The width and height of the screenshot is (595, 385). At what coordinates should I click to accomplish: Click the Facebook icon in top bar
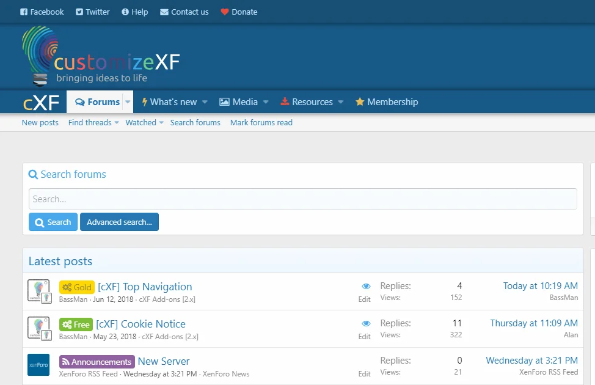(24, 12)
